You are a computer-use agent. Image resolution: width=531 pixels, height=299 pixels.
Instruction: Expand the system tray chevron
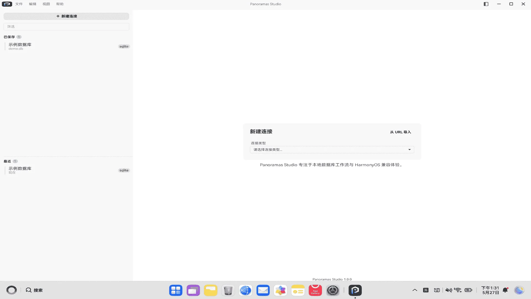pos(415,290)
